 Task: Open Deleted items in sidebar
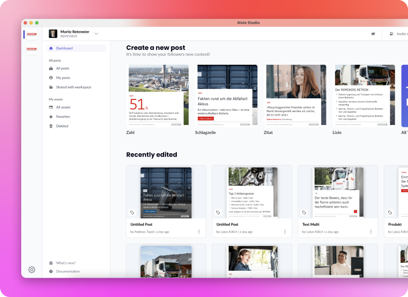point(62,126)
